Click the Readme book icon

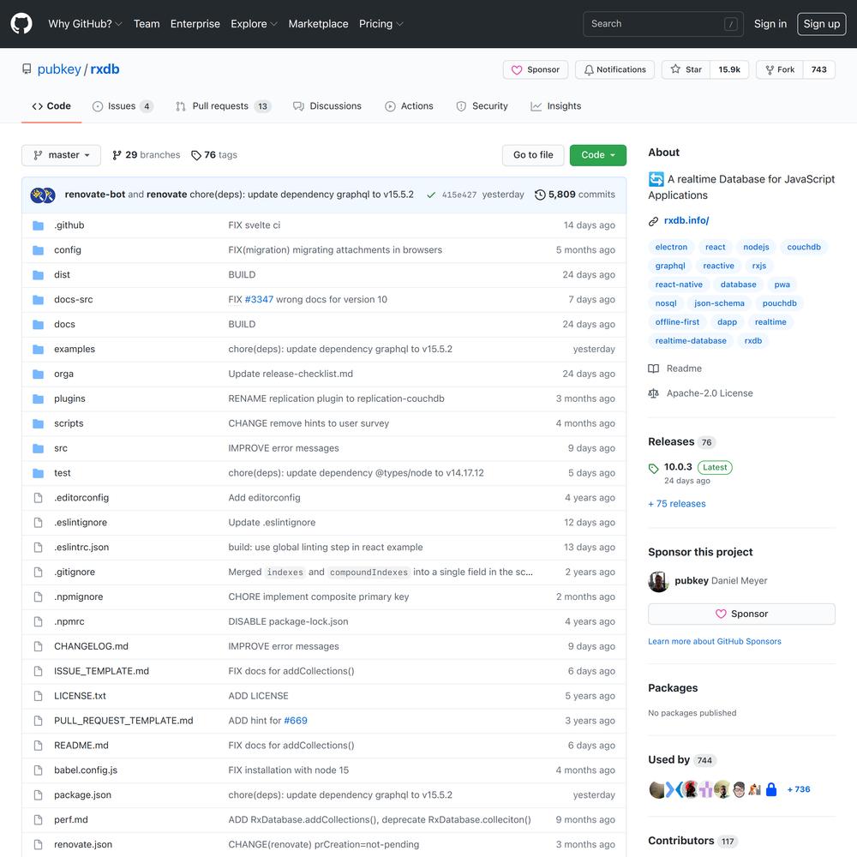pos(653,369)
